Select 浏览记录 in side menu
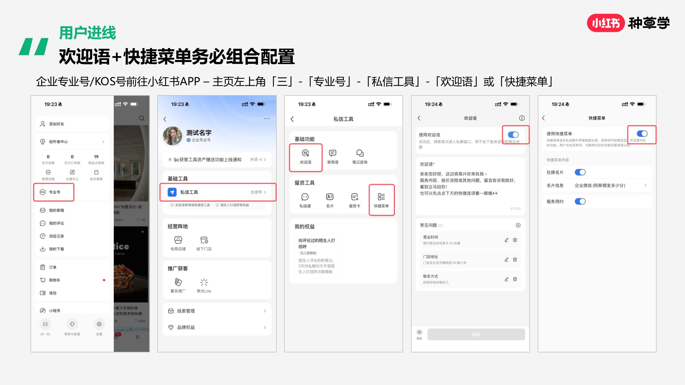 tap(72, 236)
